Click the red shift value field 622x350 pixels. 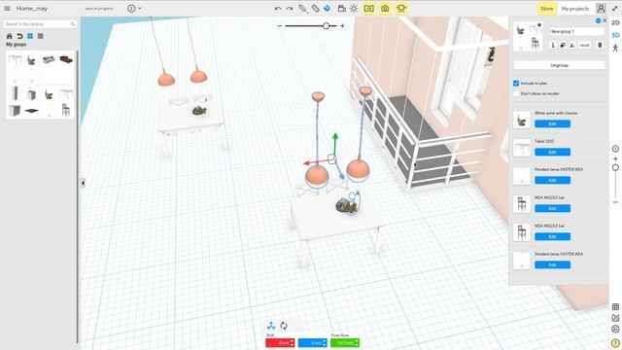click(x=280, y=342)
